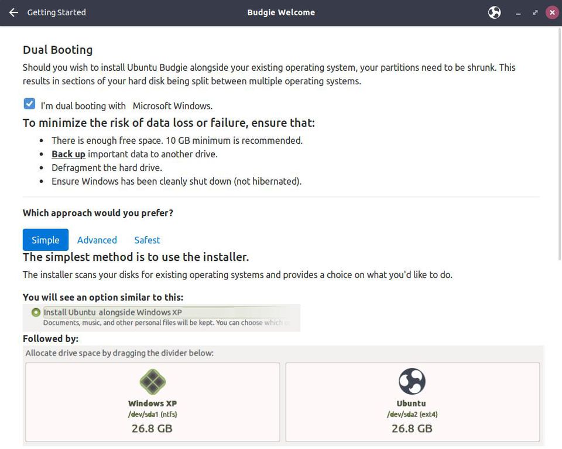Click the back arrow icon

click(13, 12)
